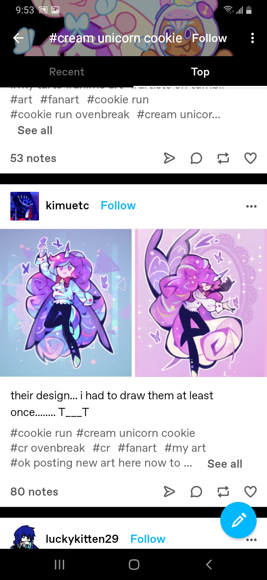Expand tags with See all on kimuetc's post
This screenshot has height=580, width=267.
pos(225,464)
